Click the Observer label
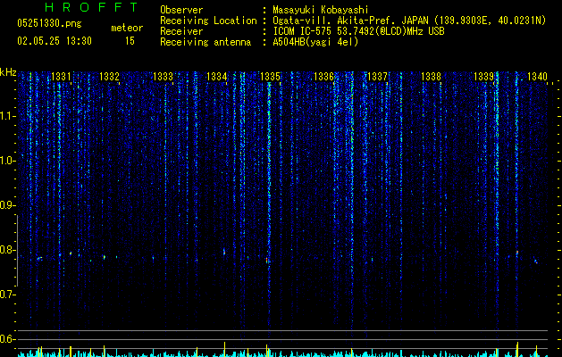 click(x=181, y=10)
